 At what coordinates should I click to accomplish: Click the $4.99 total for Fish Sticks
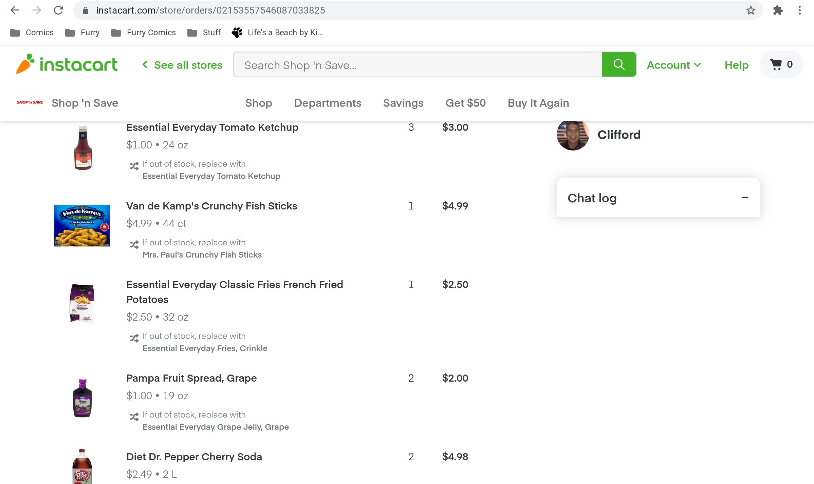(x=455, y=206)
